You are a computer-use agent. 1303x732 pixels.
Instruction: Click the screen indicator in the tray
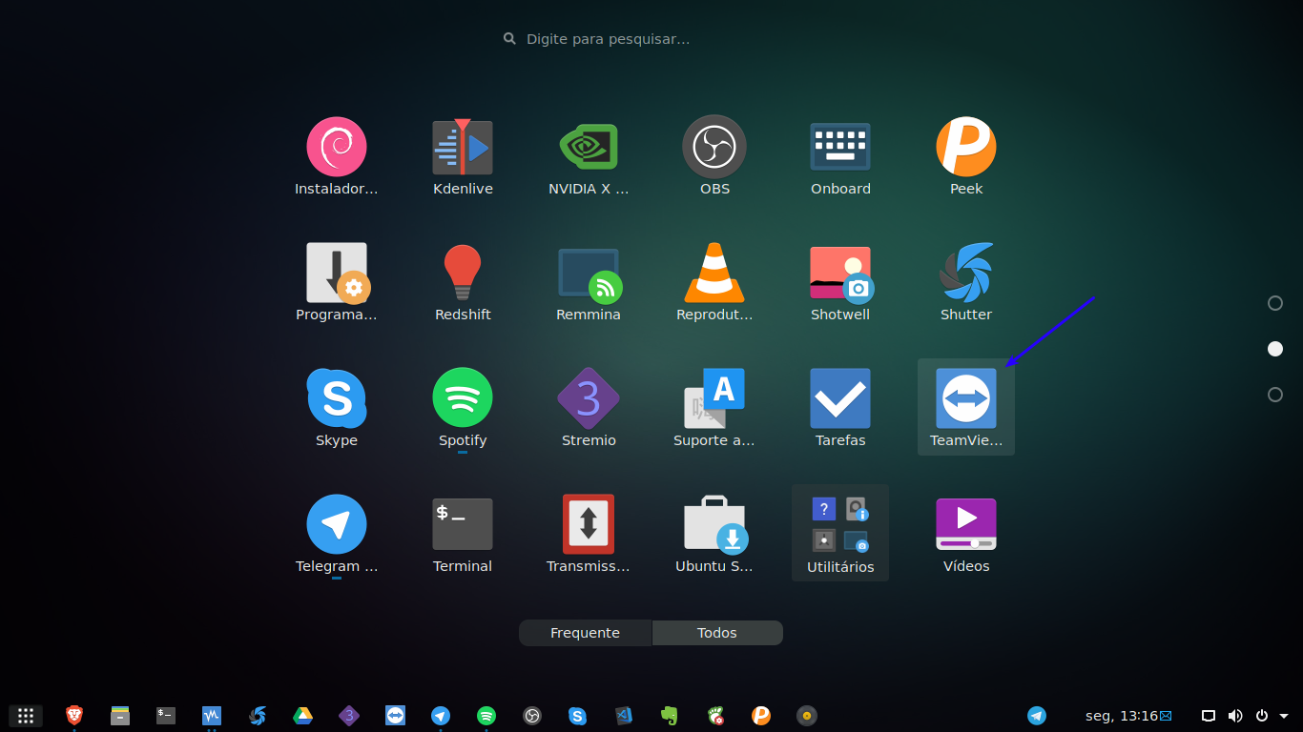point(1208,716)
